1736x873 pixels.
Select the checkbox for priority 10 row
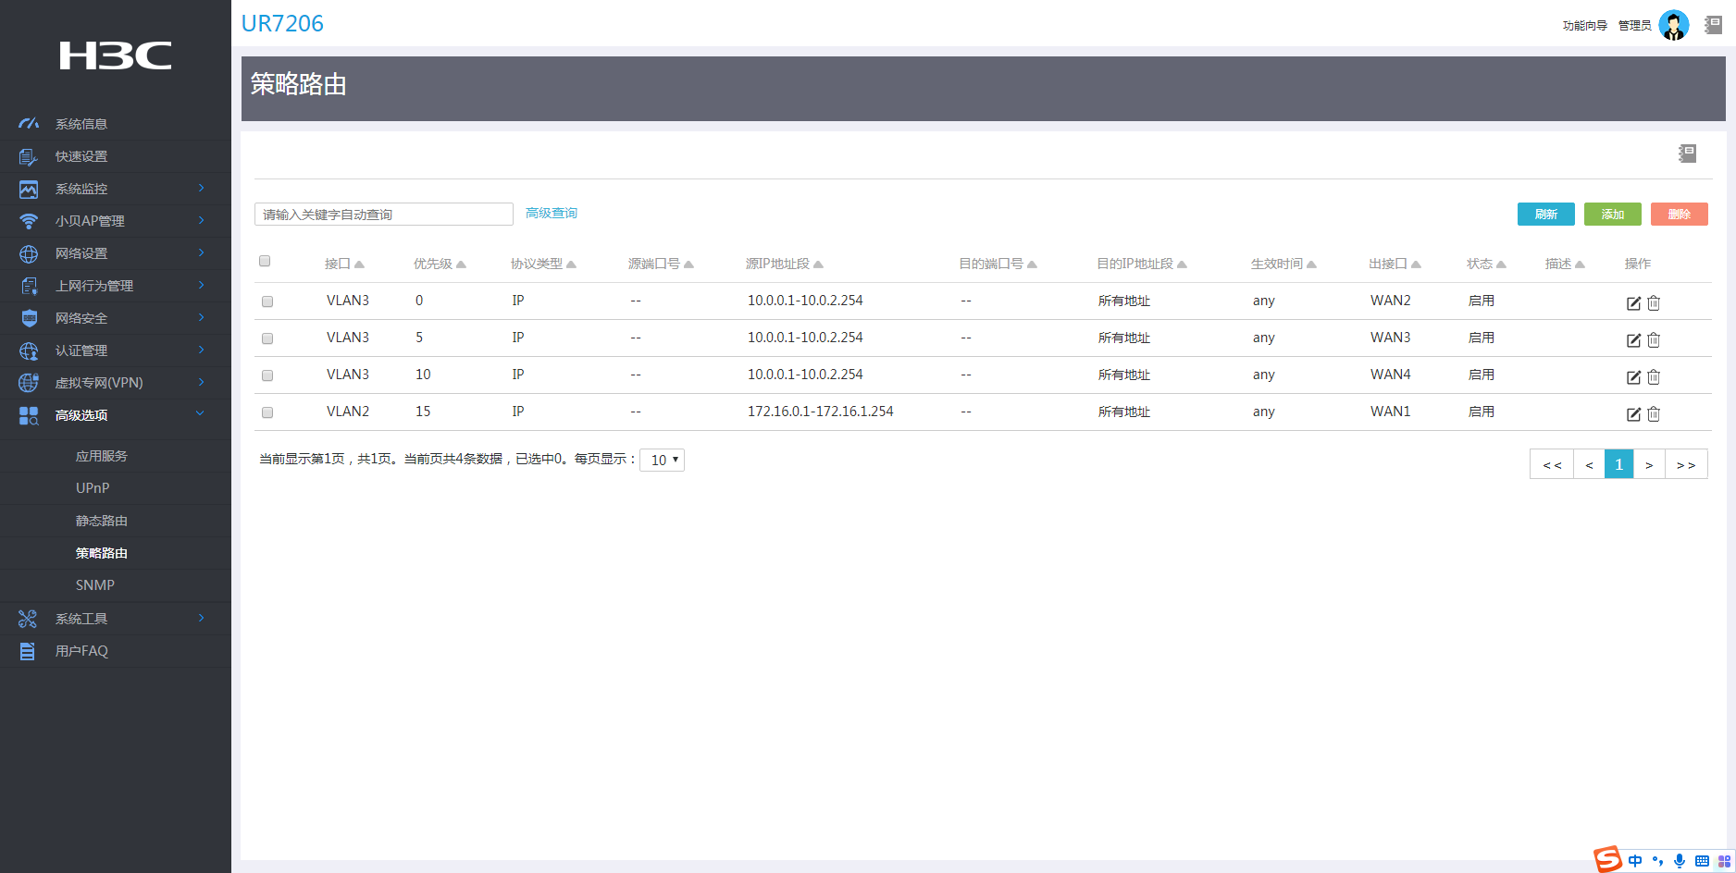click(x=267, y=375)
